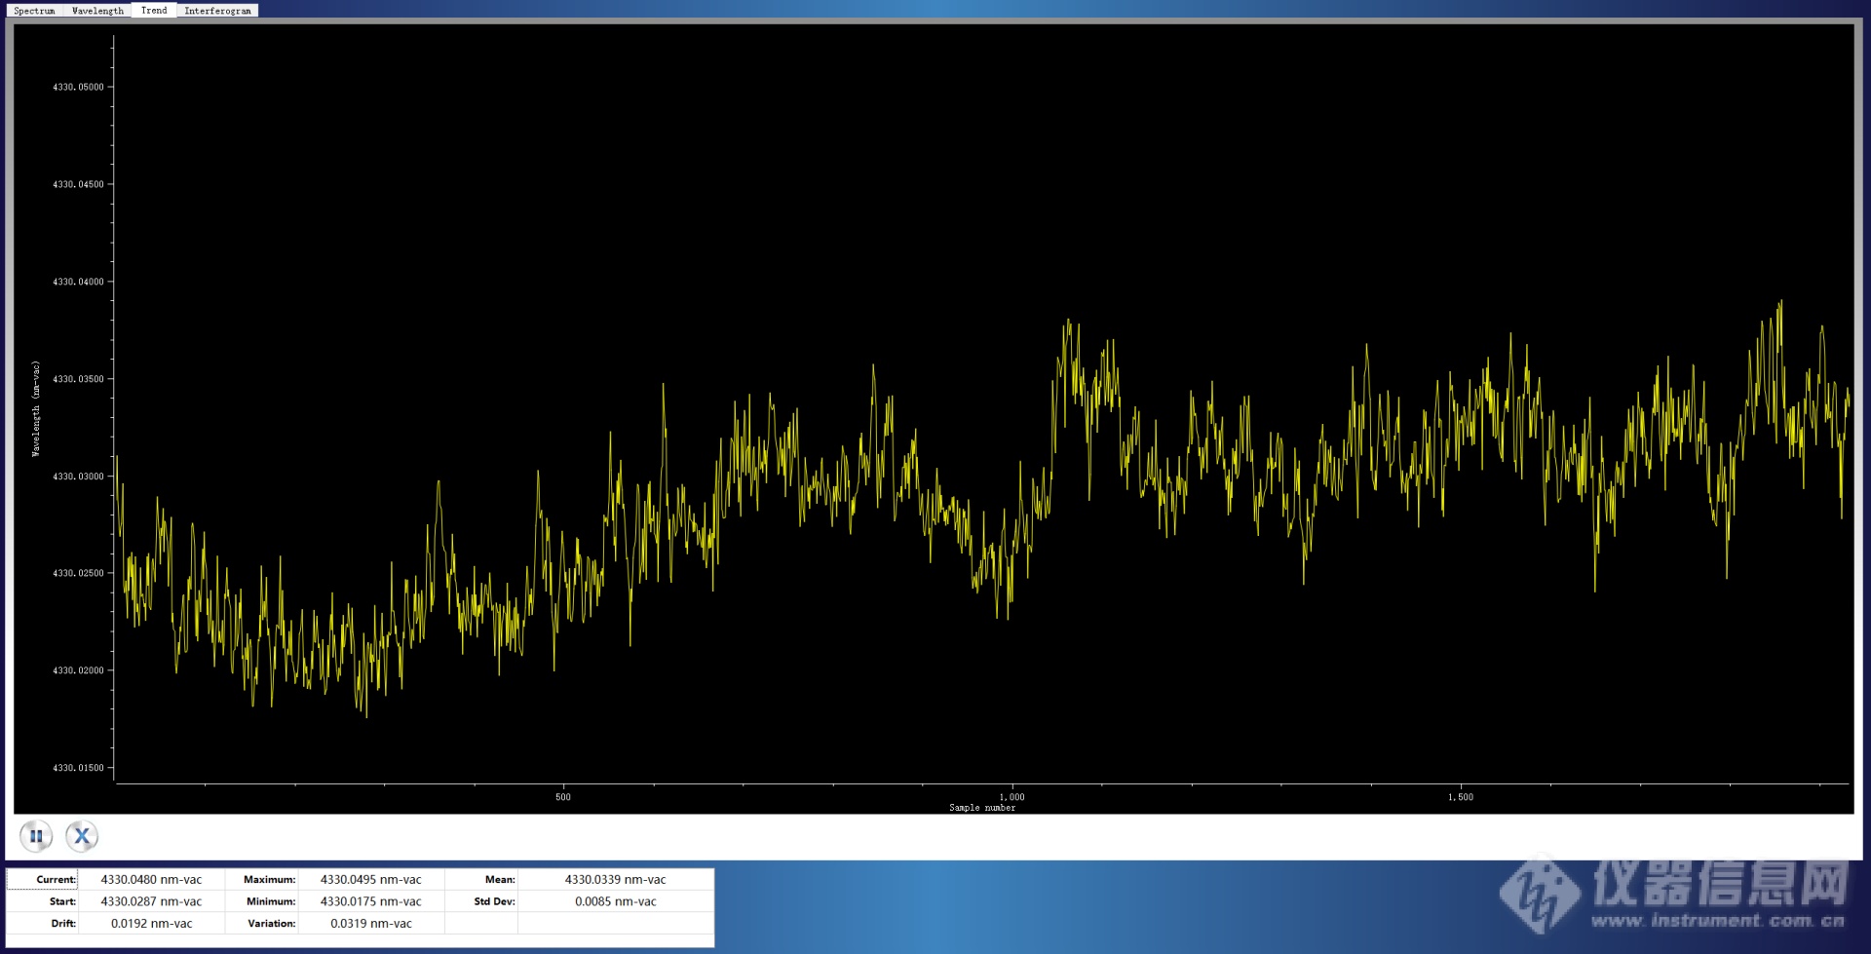This screenshot has width=1871, height=954.
Task: Switch to the Spectrum tab
Action: click(x=34, y=11)
